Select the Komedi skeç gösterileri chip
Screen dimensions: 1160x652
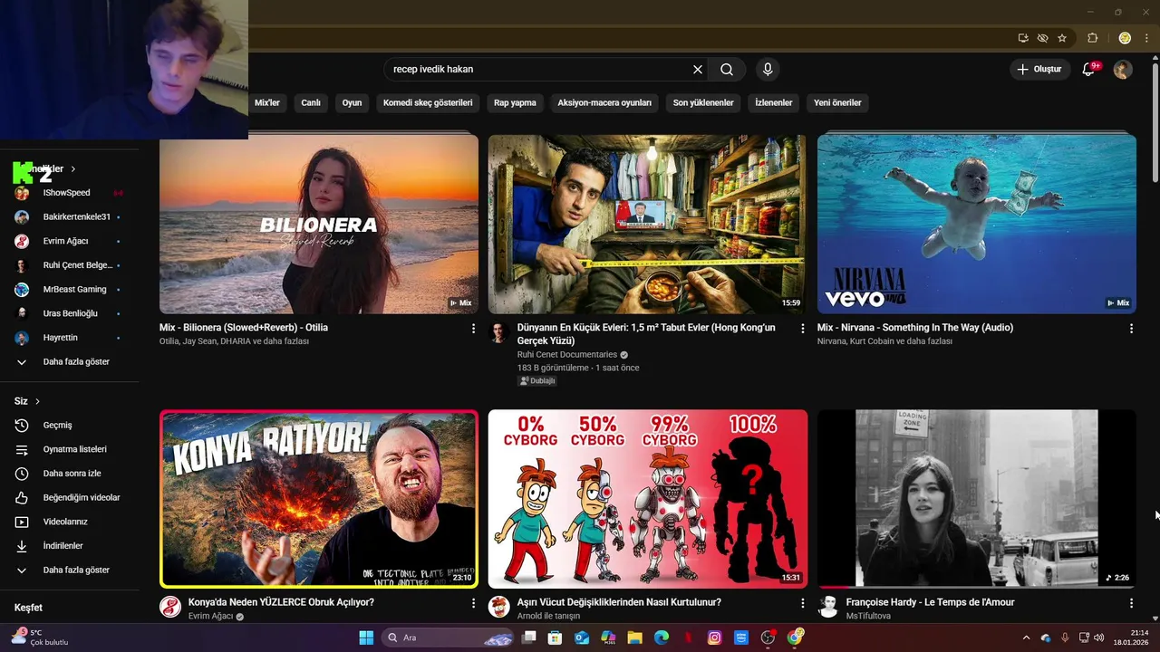coord(428,102)
